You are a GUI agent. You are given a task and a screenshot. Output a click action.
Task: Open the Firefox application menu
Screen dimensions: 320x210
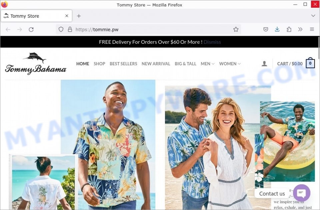(312, 29)
